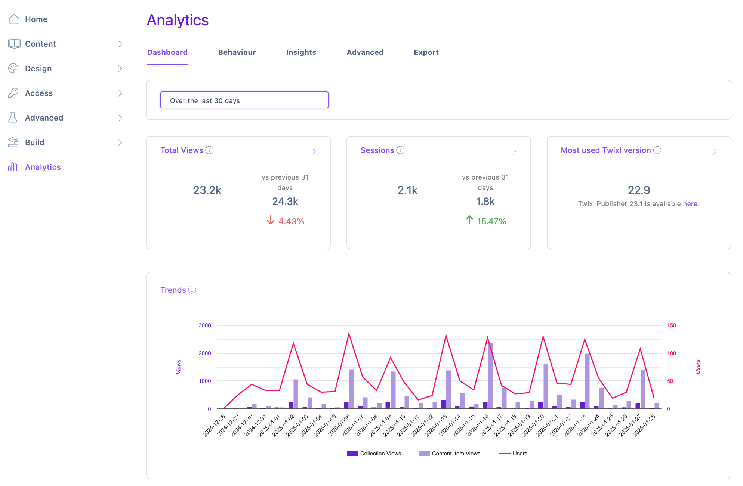Click the Access key icon
This screenshot has width=743, height=486.
13,93
